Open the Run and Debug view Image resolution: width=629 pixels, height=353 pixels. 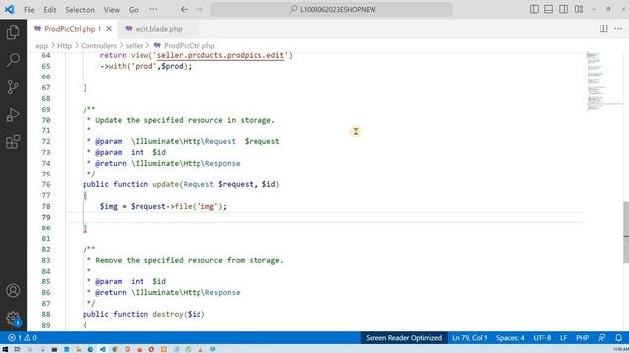coord(13,115)
